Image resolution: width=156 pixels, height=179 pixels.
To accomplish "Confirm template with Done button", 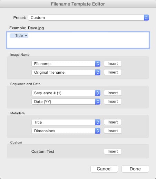I will pos(135,169).
